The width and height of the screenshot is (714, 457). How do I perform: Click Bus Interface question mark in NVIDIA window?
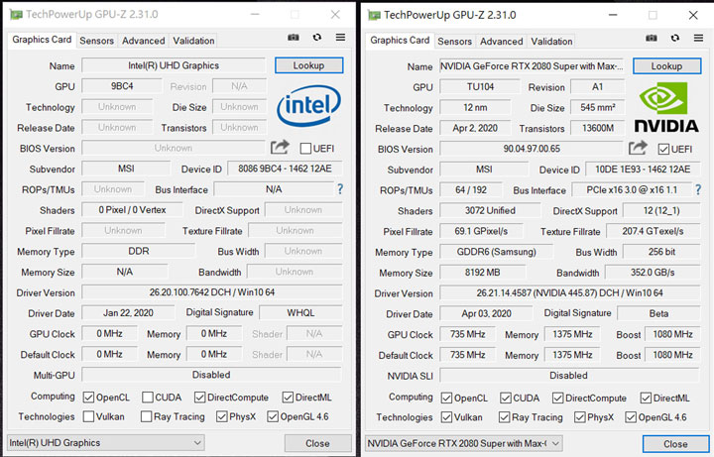click(x=697, y=189)
